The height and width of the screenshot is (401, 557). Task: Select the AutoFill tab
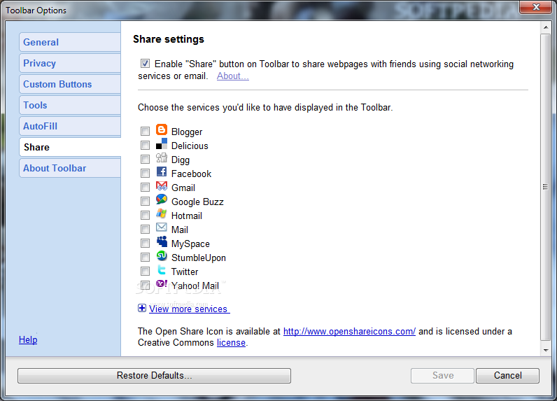(x=70, y=126)
